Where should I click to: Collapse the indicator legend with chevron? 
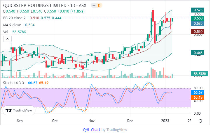click(x=7, y=38)
